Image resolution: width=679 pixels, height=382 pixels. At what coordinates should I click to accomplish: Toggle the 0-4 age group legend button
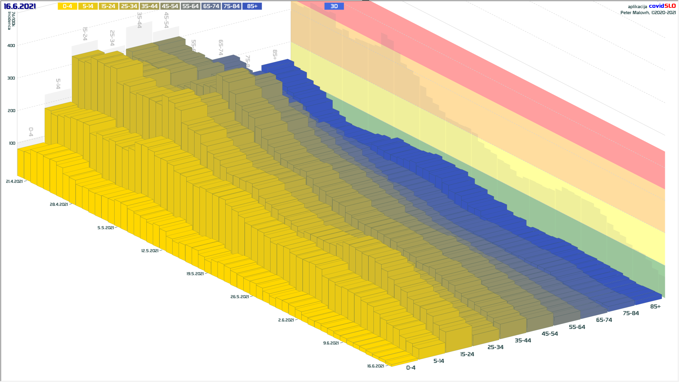[x=67, y=6]
